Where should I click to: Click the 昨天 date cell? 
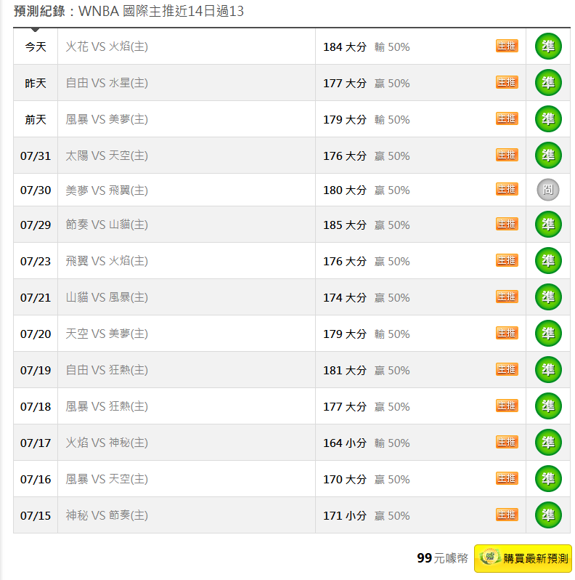(x=36, y=83)
